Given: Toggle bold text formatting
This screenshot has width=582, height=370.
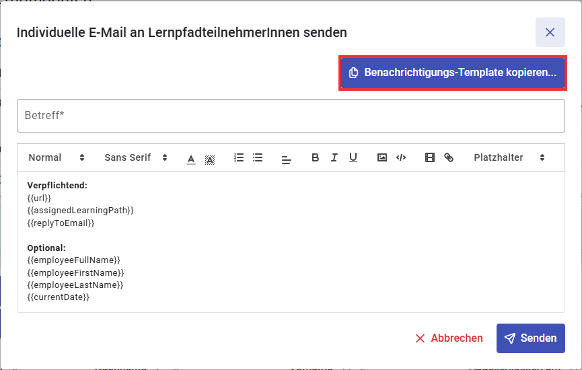Looking at the screenshot, I should coord(315,158).
